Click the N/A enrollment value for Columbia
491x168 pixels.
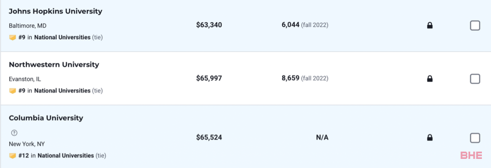coord(322,137)
